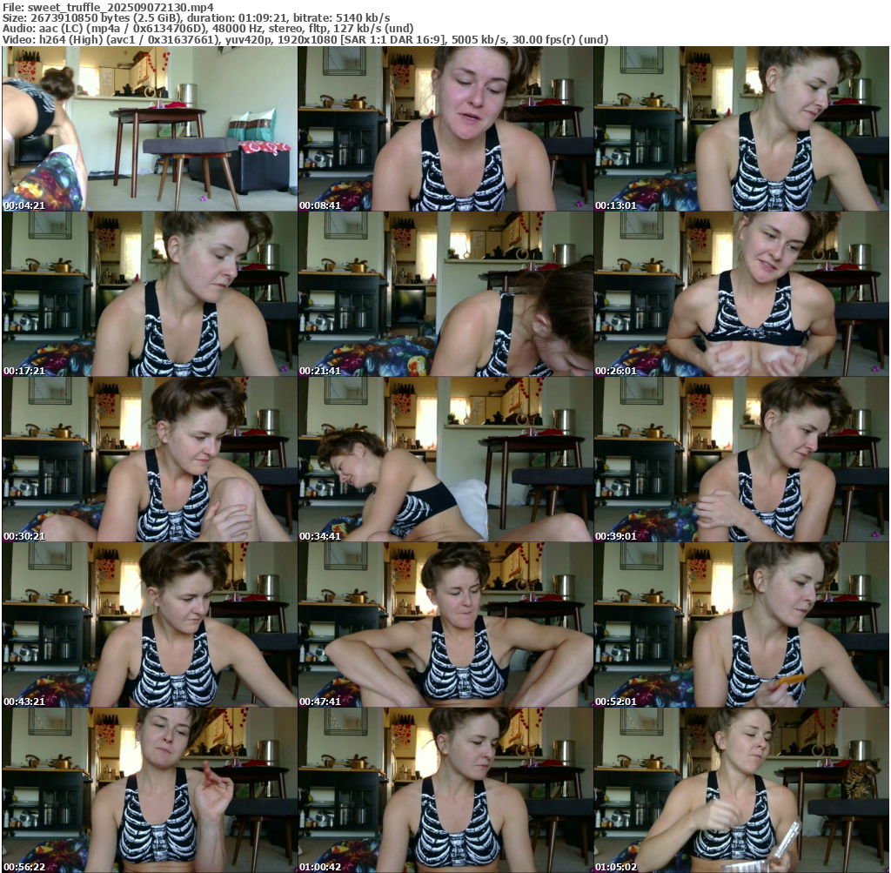Click the Video h264 codec info line

(305, 40)
